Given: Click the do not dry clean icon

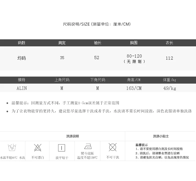Looking at the screenshot, I should click(x=113, y=147).
